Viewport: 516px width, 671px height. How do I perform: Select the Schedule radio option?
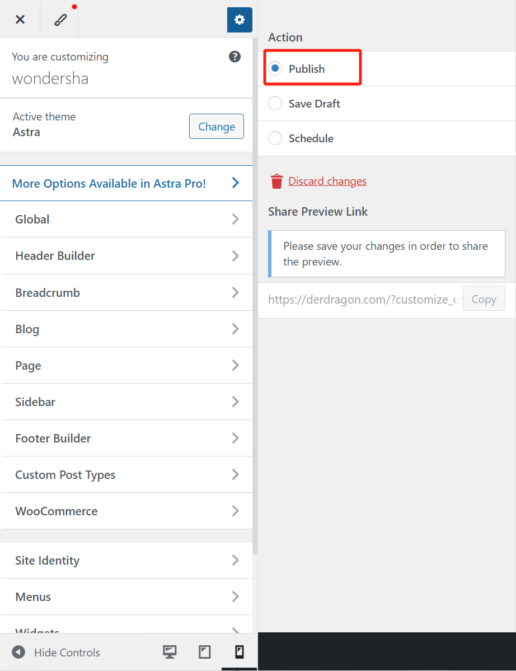pos(275,138)
